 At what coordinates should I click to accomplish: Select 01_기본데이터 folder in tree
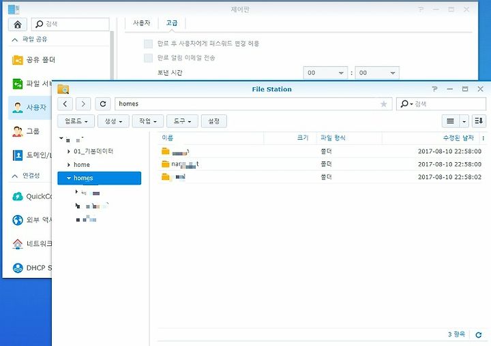93,151
